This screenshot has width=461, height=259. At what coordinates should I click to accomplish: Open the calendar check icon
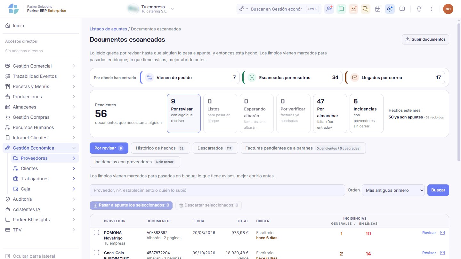tap(378, 9)
